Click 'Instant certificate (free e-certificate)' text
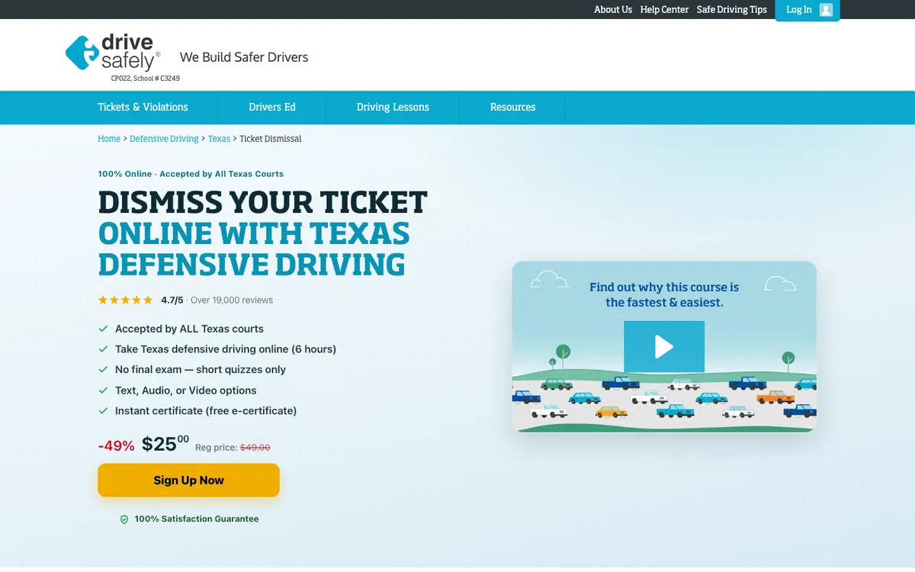The height and width of the screenshot is (572, 915). click(x=206, y=411)
